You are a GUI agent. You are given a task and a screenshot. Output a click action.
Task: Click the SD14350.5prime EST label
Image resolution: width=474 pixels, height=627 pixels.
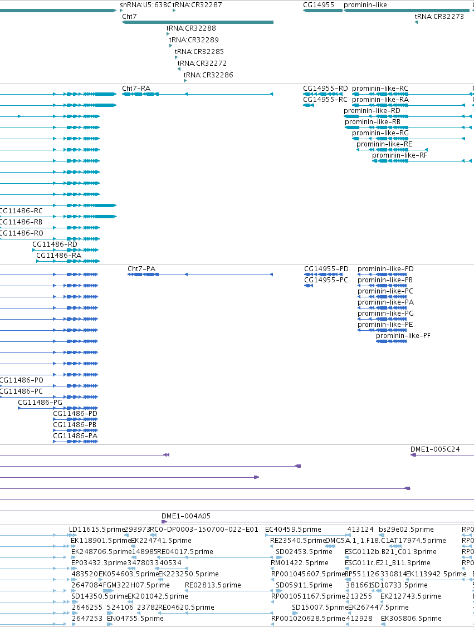100,596
